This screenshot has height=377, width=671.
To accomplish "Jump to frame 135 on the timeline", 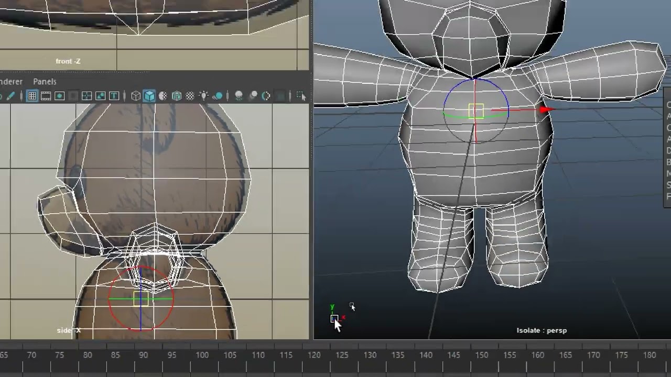I will 398,355.
